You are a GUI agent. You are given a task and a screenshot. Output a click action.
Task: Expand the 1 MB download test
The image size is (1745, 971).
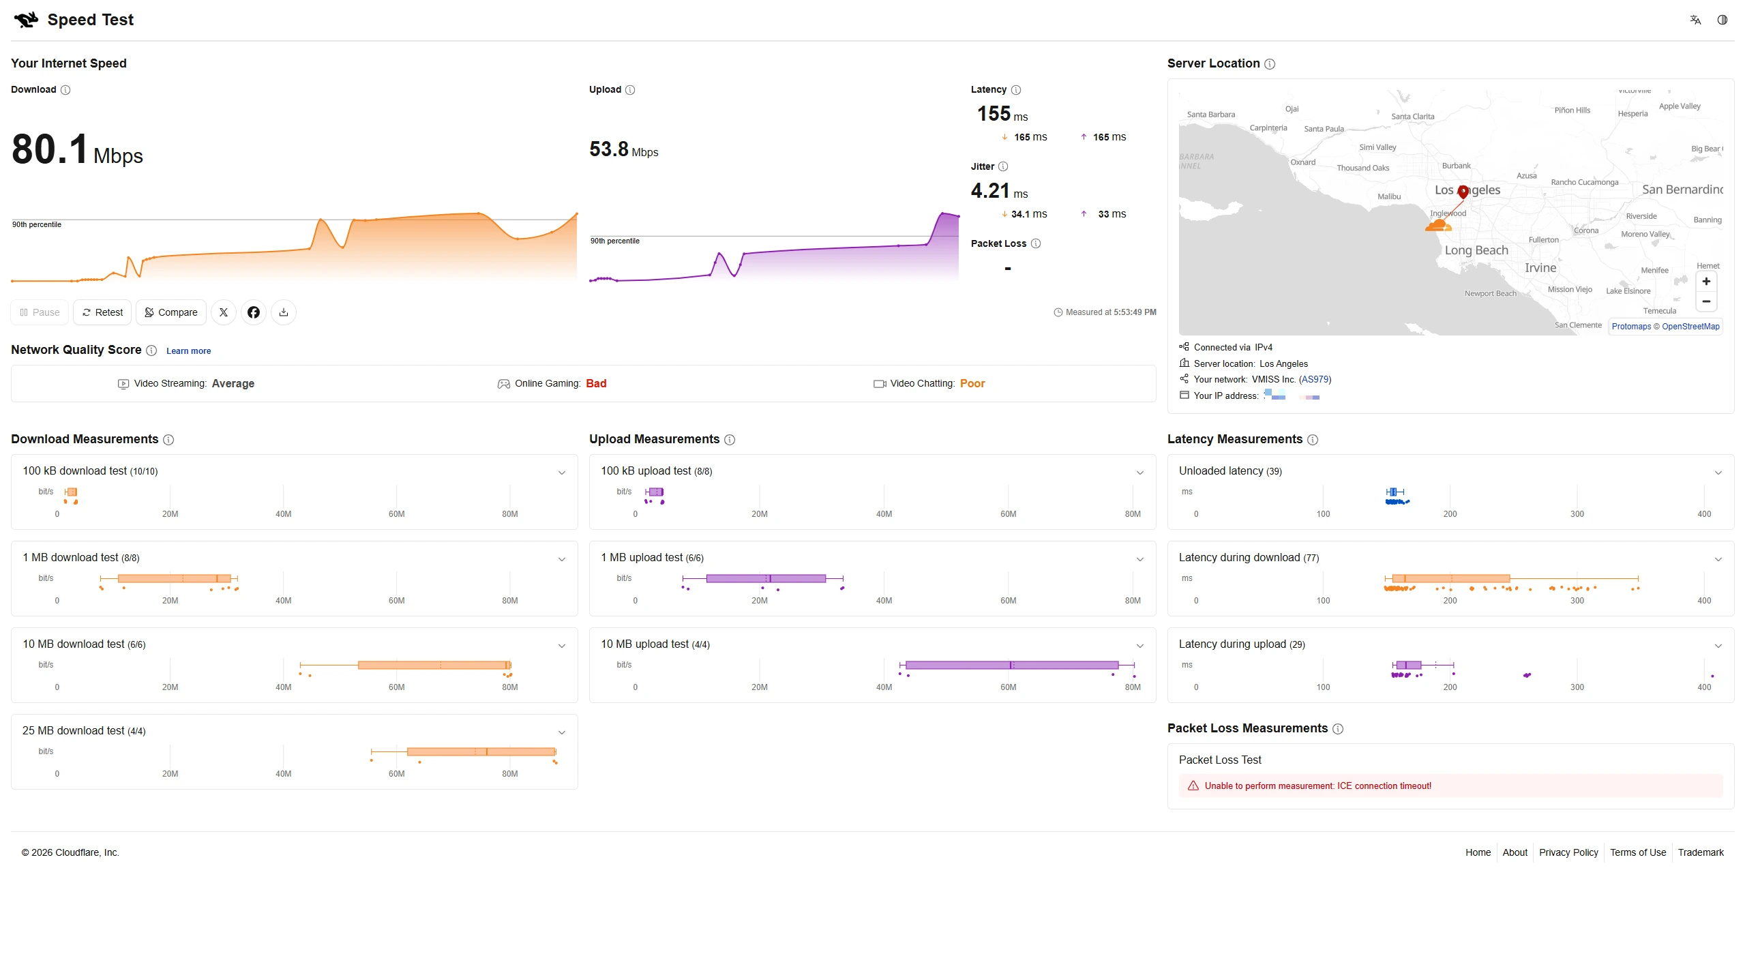[x=562, y=559]
